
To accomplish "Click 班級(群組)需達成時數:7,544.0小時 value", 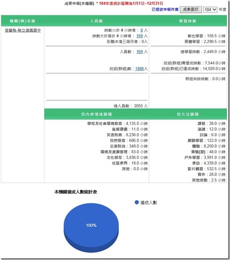I will pos(194,63).
